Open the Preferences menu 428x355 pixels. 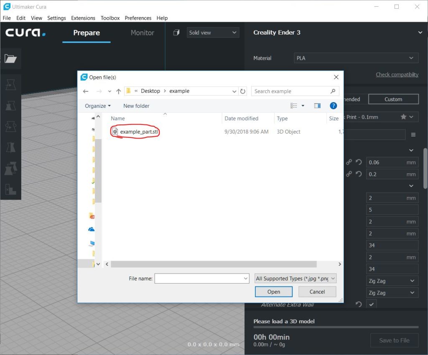[x=138, y=18]
